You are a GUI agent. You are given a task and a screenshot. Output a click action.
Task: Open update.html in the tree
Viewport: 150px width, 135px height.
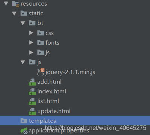[54, 111]
